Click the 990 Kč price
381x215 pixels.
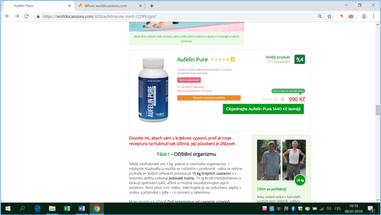click(297, 99)
